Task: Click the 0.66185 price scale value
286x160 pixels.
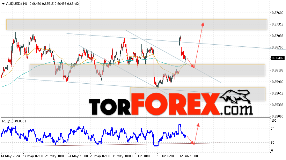Action: pyautogui.click(x=278, y=70)
